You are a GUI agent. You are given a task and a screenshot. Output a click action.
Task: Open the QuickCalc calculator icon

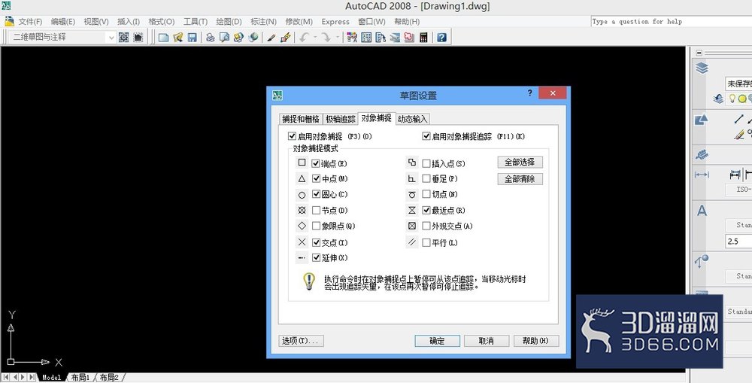423,38
